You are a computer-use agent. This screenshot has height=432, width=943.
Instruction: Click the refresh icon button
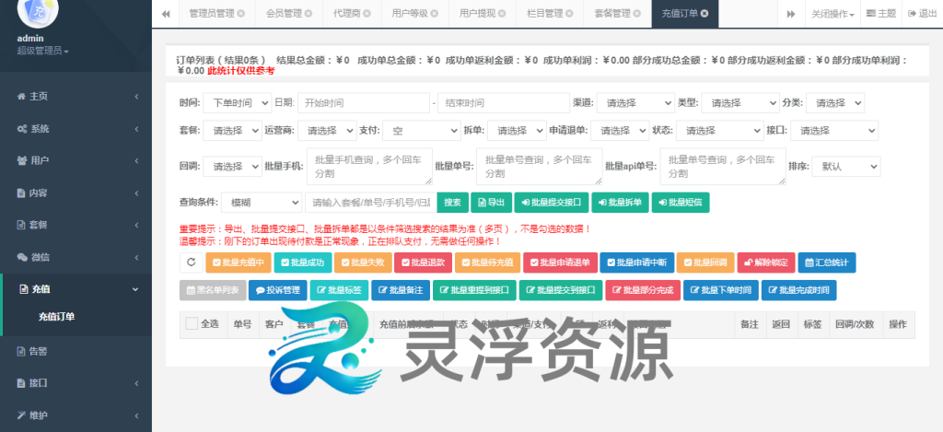coord(192,263)
